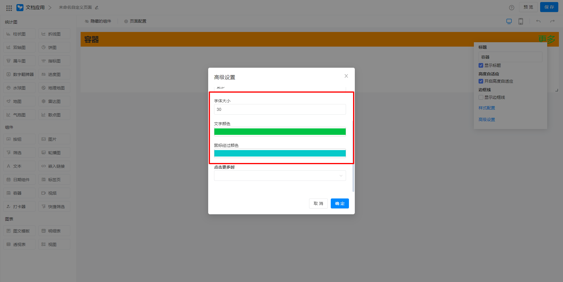
Task: Click the app grid launcher icon
Action: point(9,8)
